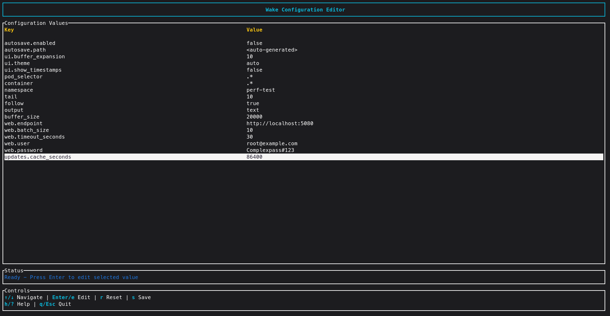Screen dimensions: 610x316
Task: Click the Key column header
Action: [x=9, y=30]
